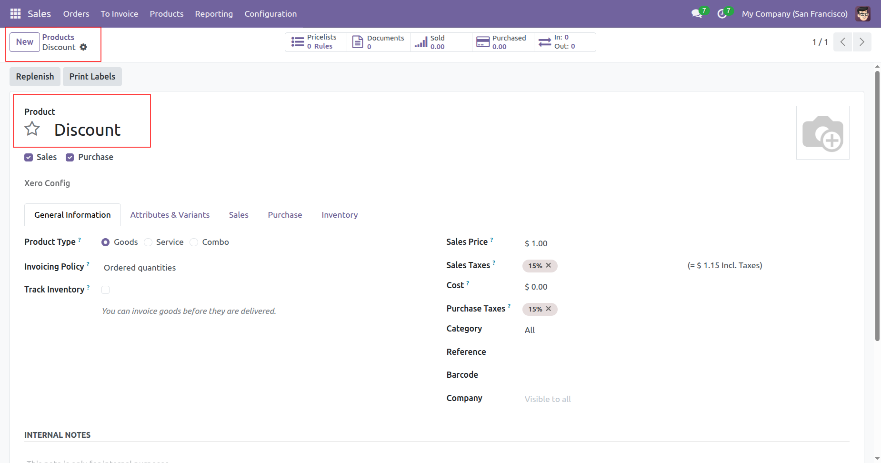Upload product image via camera icon

(x=822, y=133)
